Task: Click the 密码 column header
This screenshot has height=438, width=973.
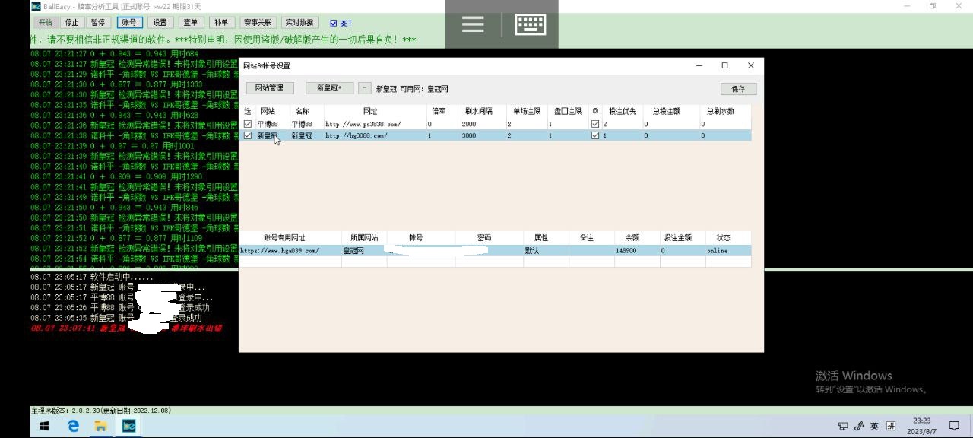Action: tap(484, 238)
